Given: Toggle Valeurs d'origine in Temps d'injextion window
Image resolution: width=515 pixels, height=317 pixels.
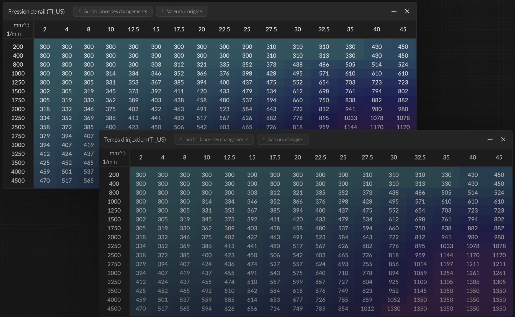Looking at the screenshot, I should (282, 139).
